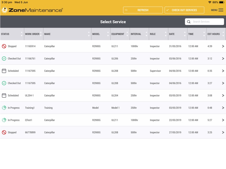This screenshot has height=169, width=226.
Task: Sort by INTERVAL column
Action: [x=139, y=34]
